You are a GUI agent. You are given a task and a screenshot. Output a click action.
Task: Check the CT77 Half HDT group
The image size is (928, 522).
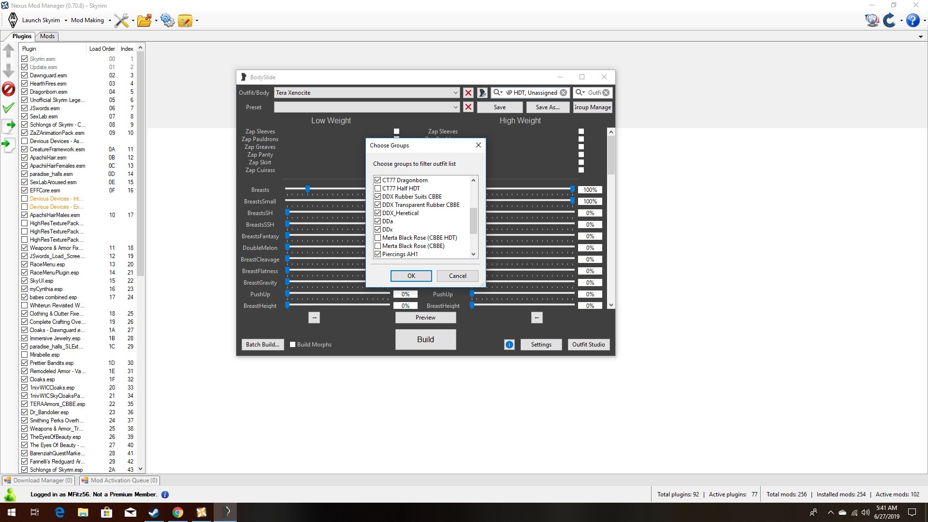[378, 188]
